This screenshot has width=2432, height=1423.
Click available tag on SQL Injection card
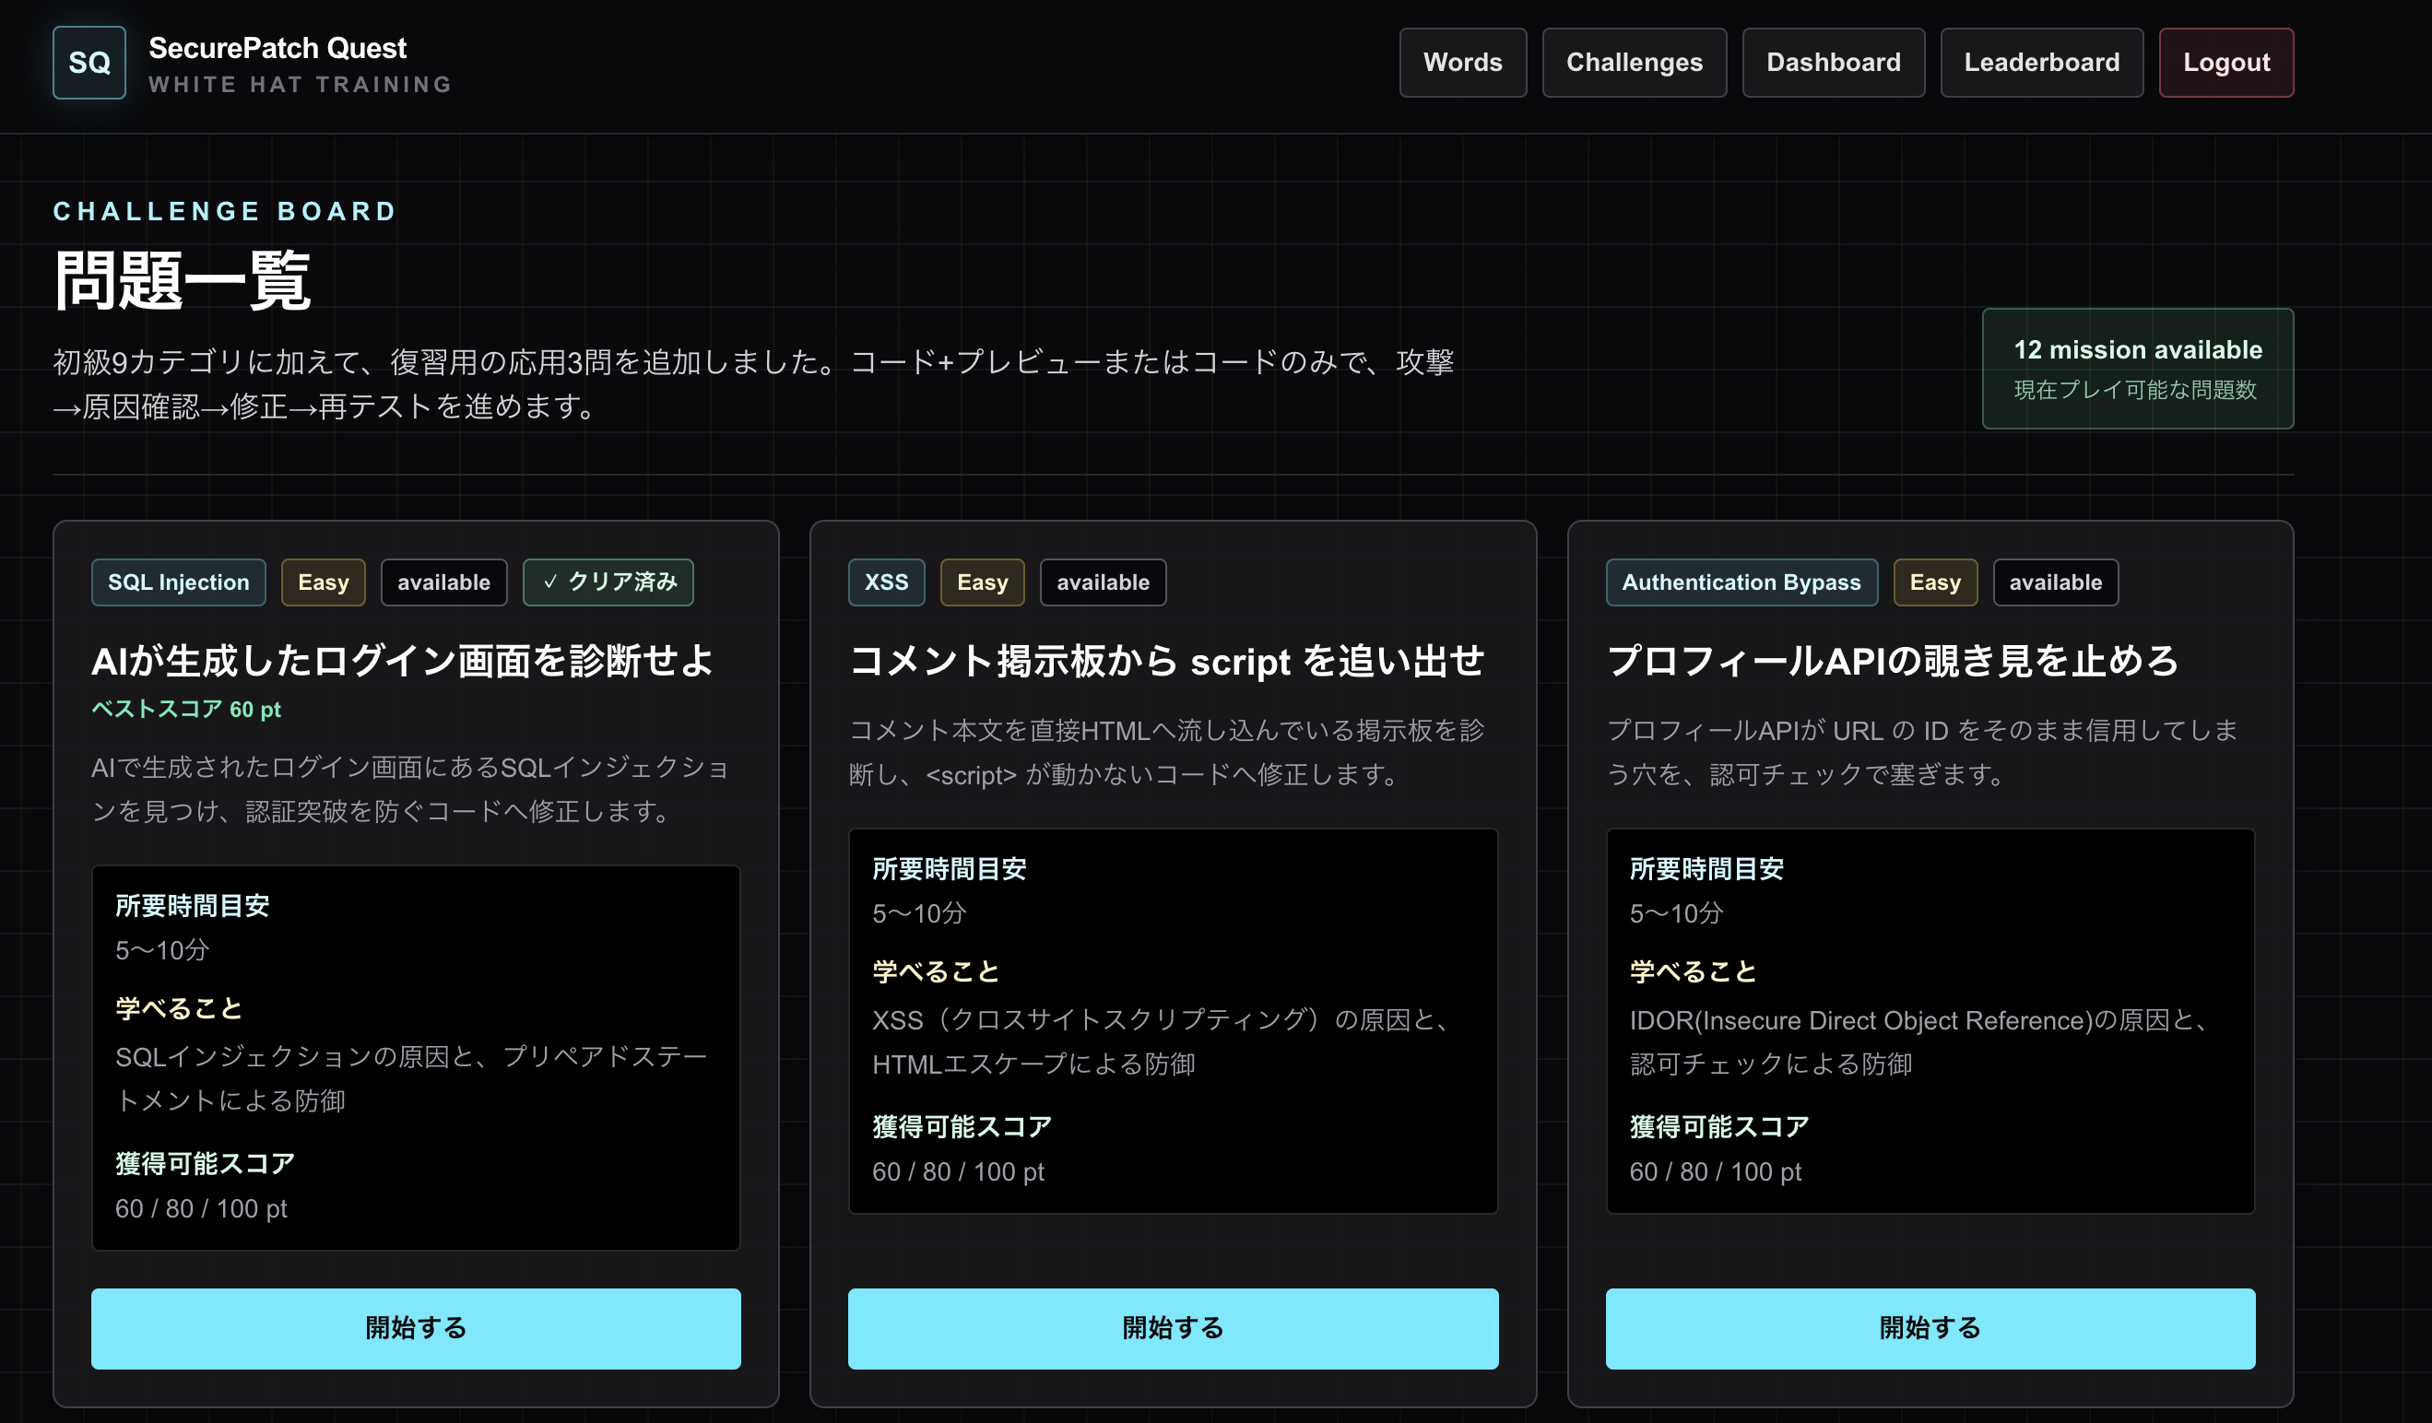coord(444,582)
